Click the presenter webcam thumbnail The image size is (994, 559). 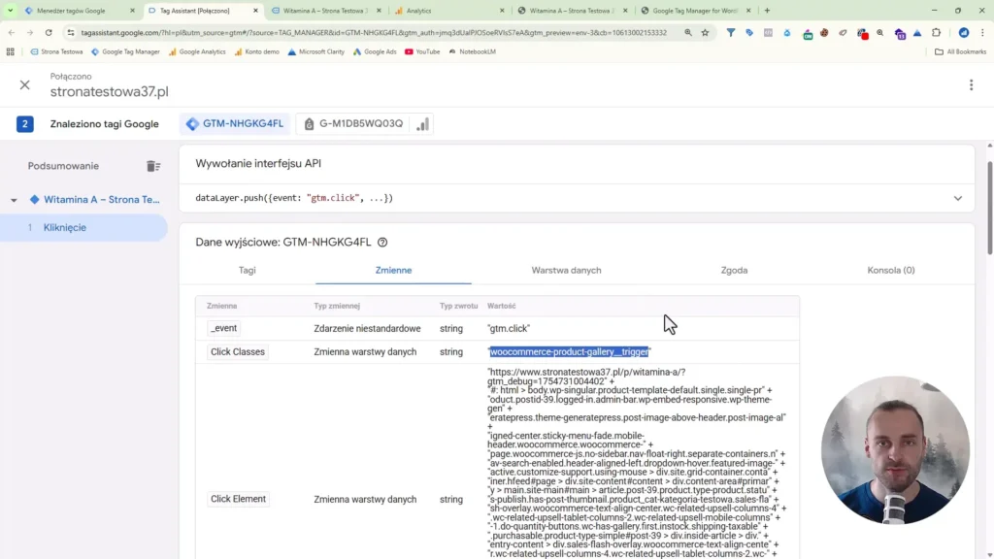[x=895, y=450]
